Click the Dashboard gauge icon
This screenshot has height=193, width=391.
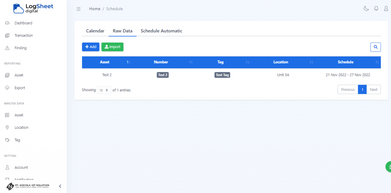[7, 23]
